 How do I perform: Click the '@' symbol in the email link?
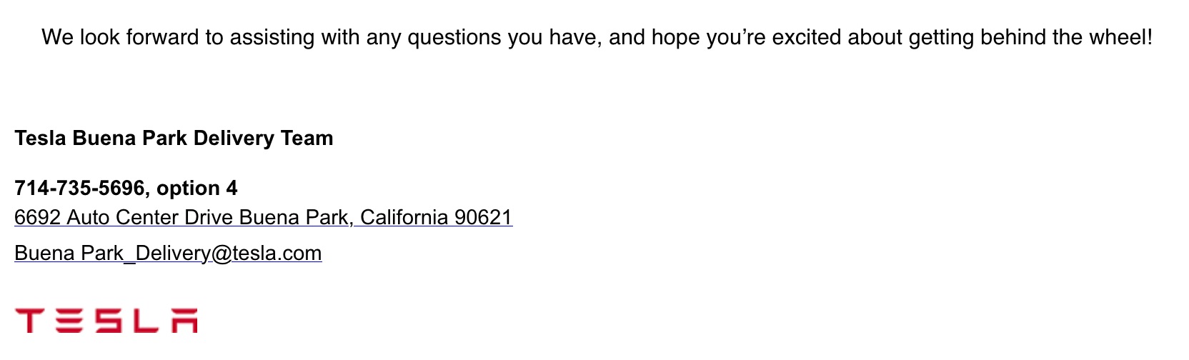click(x=222, y=254)
